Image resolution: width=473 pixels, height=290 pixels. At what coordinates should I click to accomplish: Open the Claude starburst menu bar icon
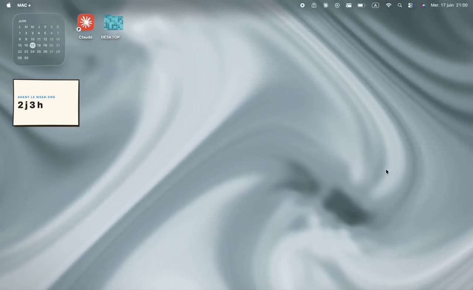pos(326,5)
